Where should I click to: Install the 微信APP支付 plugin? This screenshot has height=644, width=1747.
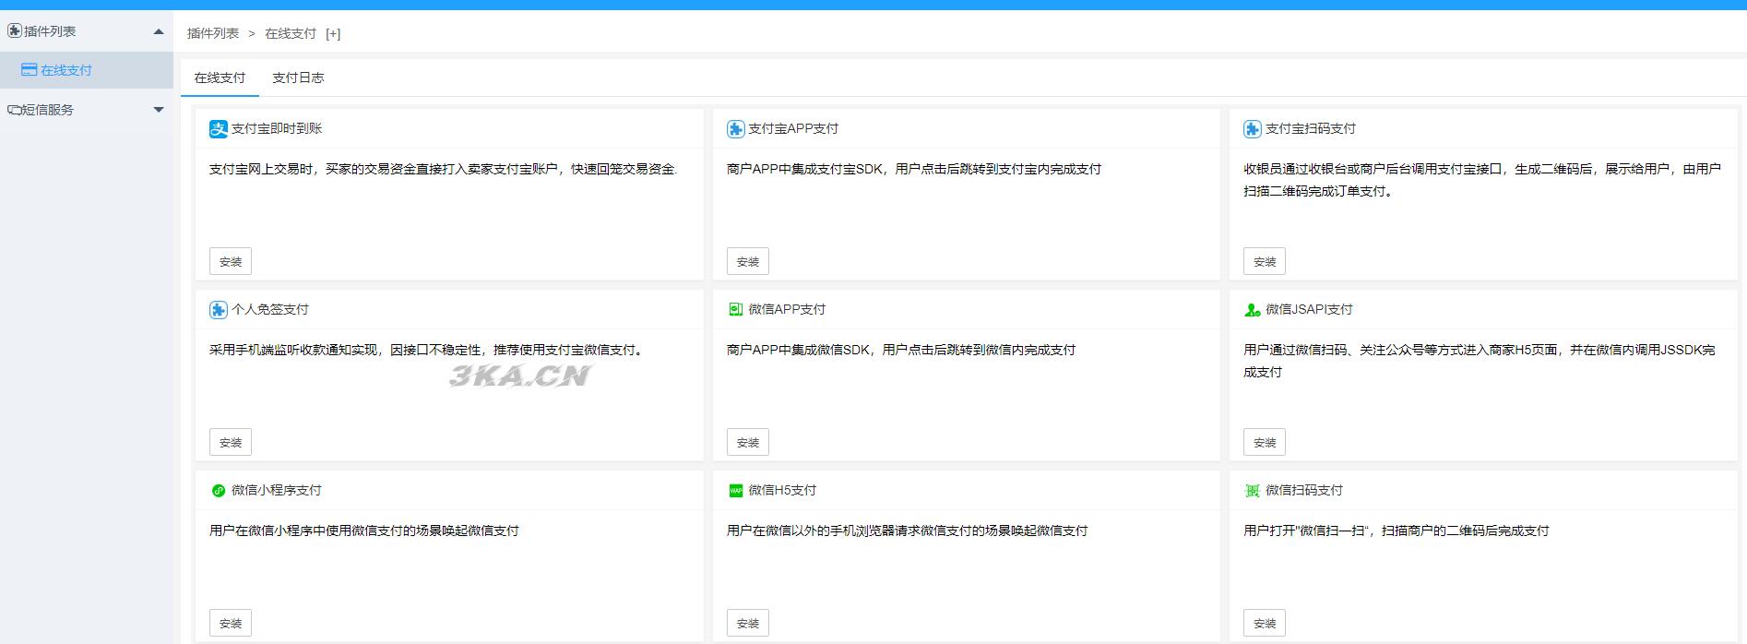coord(747,443)
